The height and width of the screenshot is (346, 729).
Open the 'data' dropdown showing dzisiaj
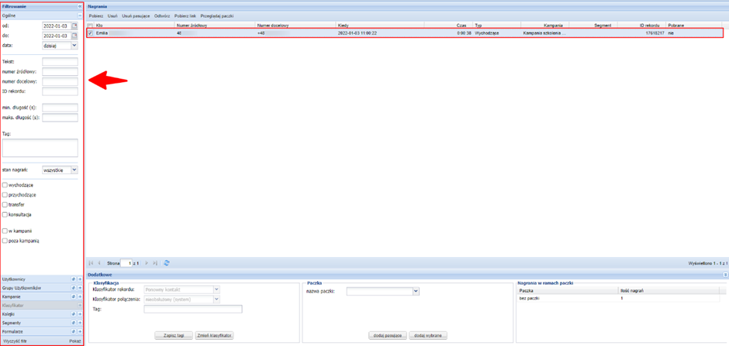tap(74, 46)
